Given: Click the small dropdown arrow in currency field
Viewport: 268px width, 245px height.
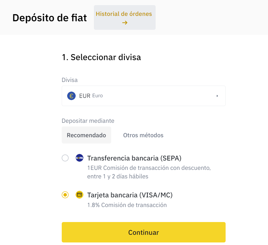Looking at the screenshot, I should [217, 96].
